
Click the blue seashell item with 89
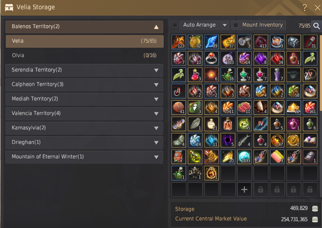[x=212, y=42]
